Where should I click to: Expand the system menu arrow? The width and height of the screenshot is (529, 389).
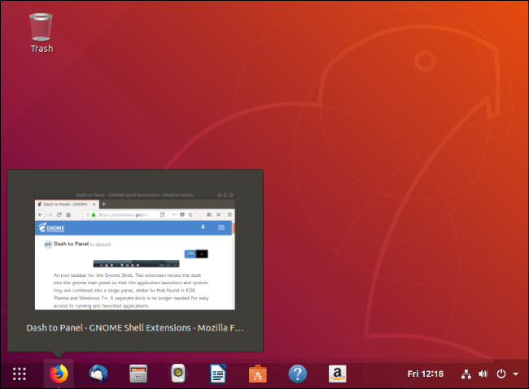515,374
